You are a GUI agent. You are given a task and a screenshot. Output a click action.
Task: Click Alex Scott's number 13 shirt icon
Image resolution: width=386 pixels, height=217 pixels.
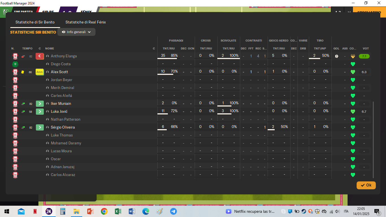tap(15, 72)
